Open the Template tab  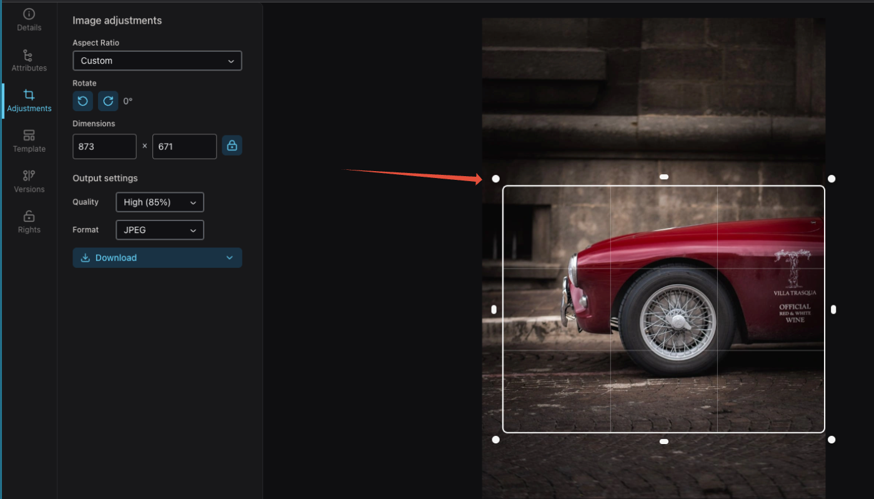(x=29, y=141)
